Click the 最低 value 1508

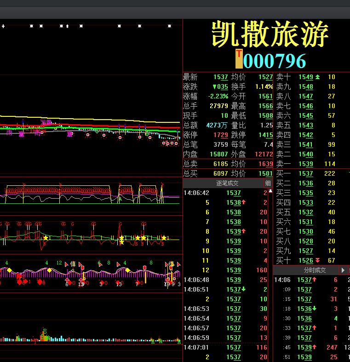click(x=265, y=115)
